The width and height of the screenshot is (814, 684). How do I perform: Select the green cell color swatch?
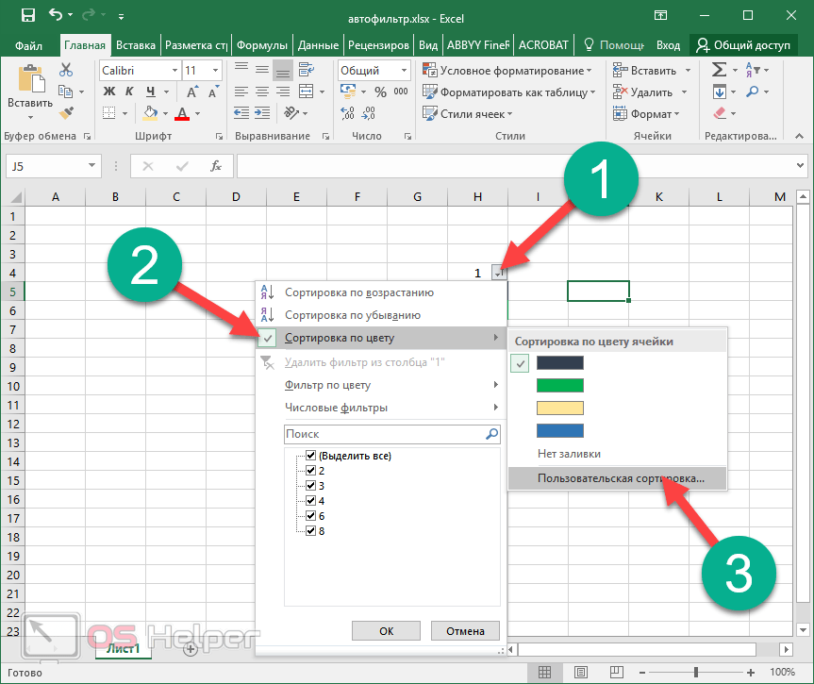(x=560, y=385)
